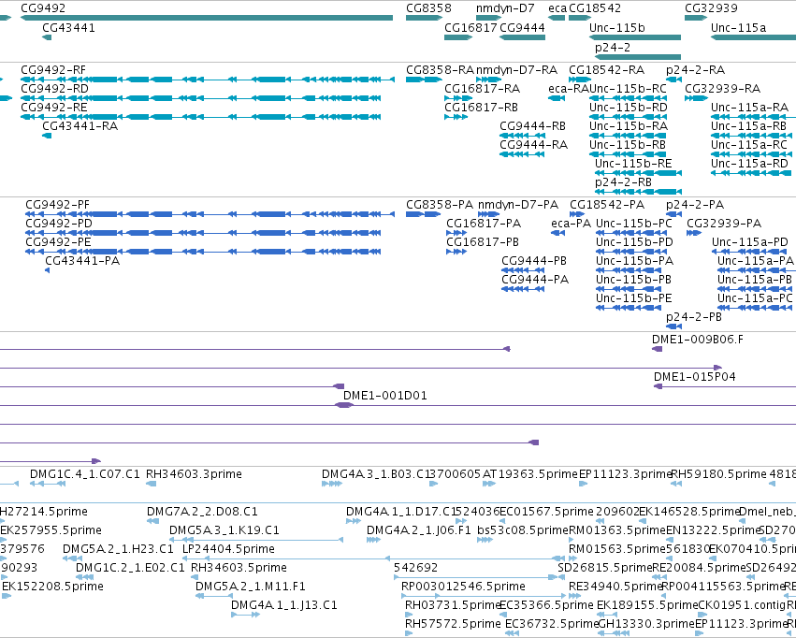This screenshot has height=638, width=796.
Task: Open transcript Unc-115b-RD
Action: coord(629,108)
